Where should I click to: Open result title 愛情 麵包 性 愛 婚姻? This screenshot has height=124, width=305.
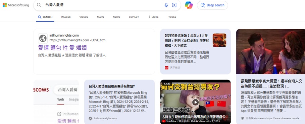point(62,48)
